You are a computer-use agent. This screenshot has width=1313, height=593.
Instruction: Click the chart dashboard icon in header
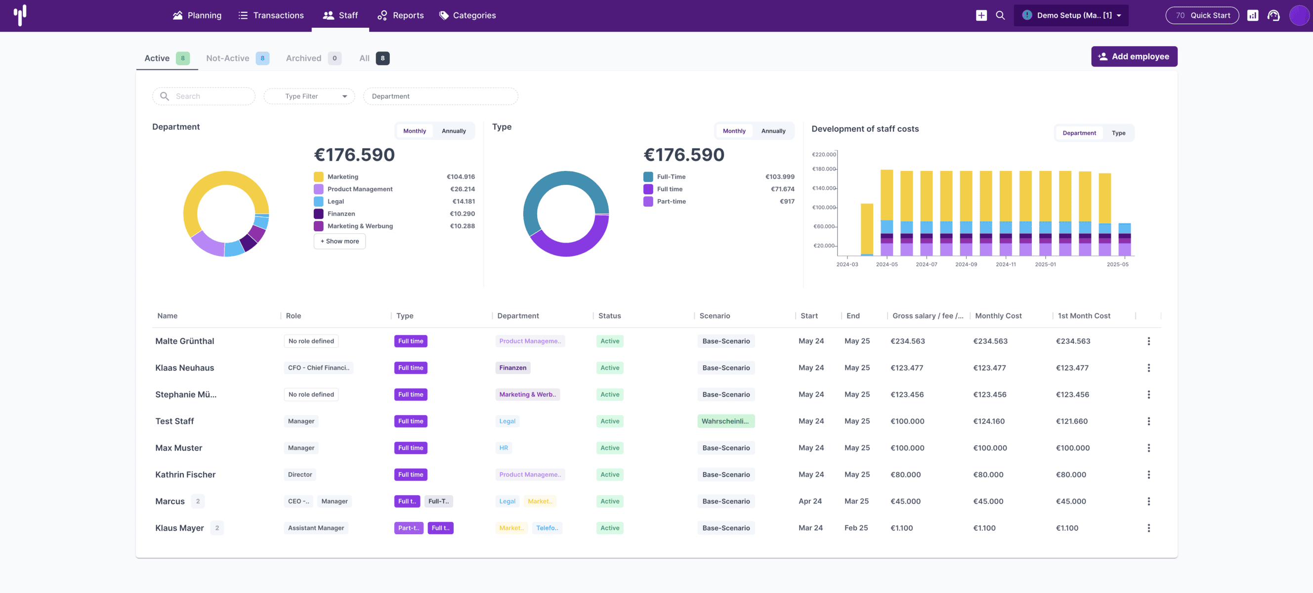[x=1252, y=15]
